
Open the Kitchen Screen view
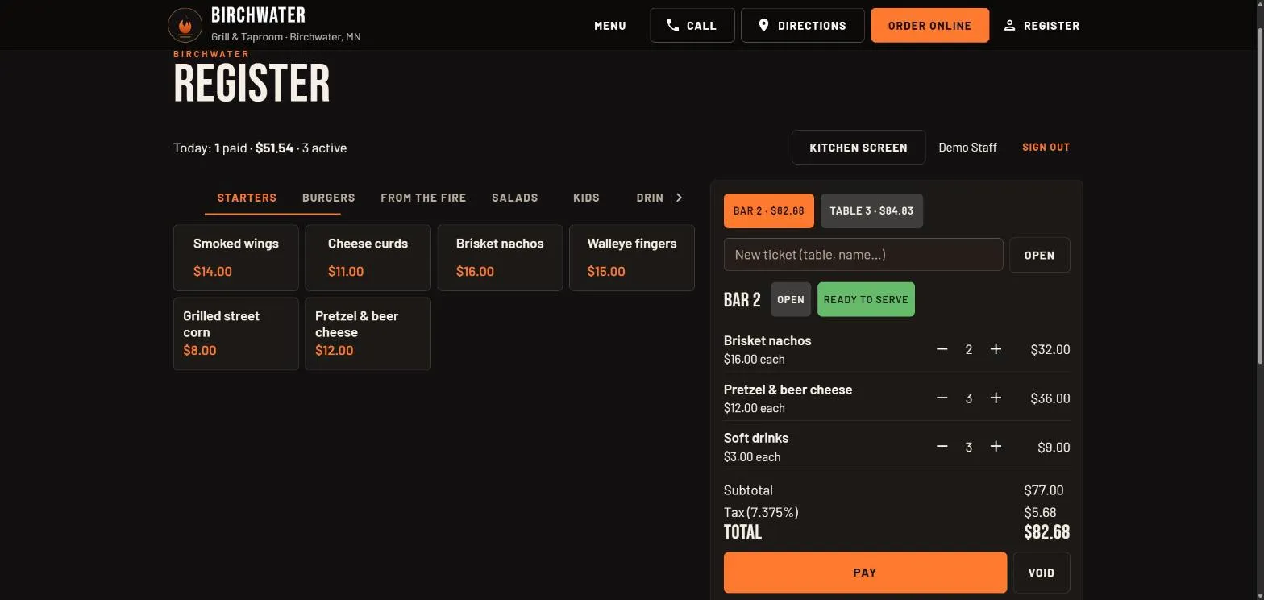(859, 148)
